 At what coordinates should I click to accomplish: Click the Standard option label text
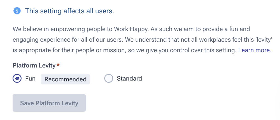129,79
